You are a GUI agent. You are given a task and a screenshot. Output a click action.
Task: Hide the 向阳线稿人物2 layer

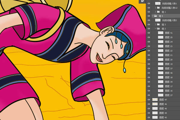[x=149, y=20]
